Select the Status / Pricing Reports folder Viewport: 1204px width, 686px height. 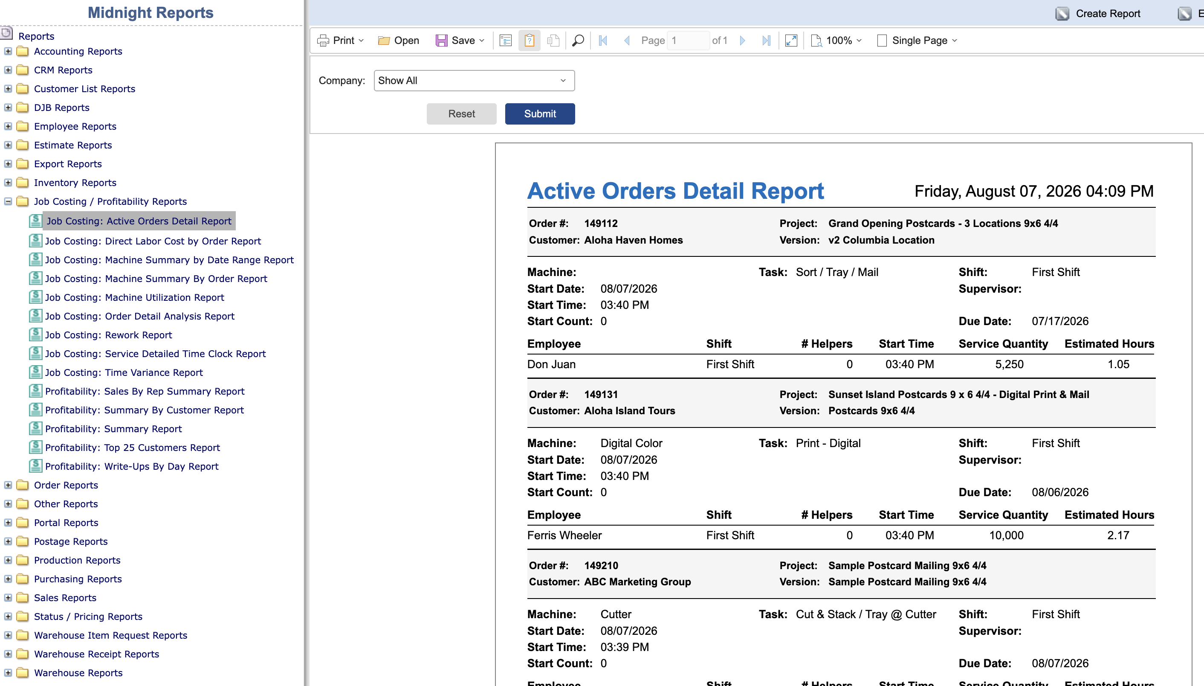pyautogui.click(x=88, y=617)
